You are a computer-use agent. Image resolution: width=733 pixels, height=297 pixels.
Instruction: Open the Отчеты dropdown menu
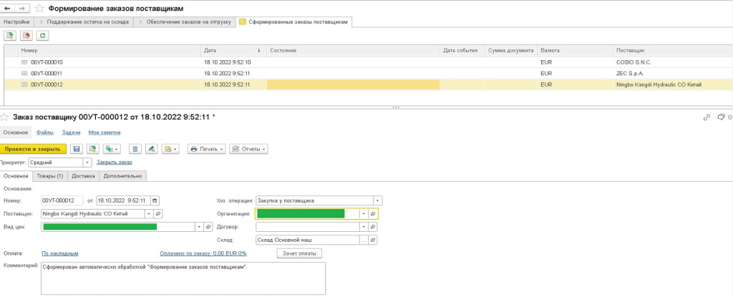(x=249, y=149)
